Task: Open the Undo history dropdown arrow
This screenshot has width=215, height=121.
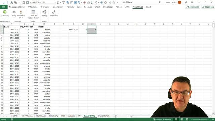Action: coord(99,2)
